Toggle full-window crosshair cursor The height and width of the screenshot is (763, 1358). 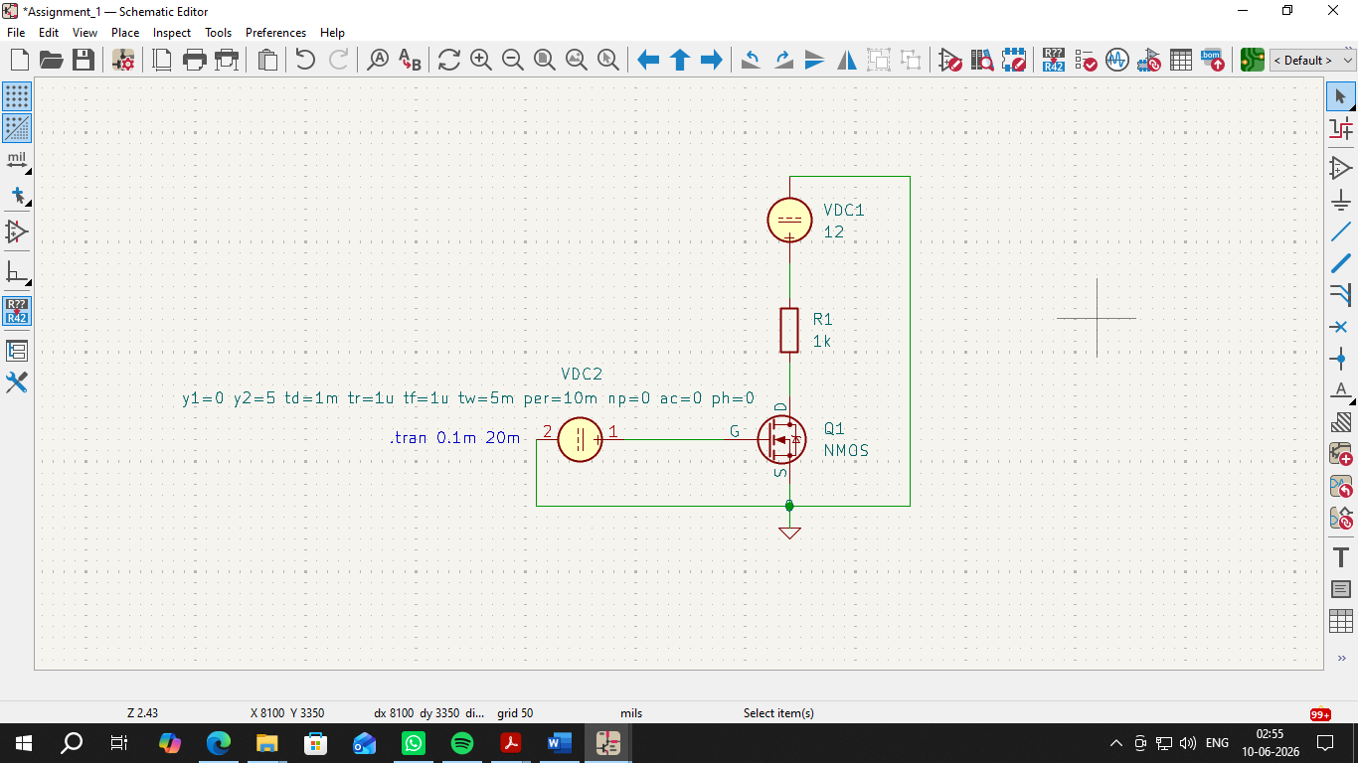[x=17, y=196]
